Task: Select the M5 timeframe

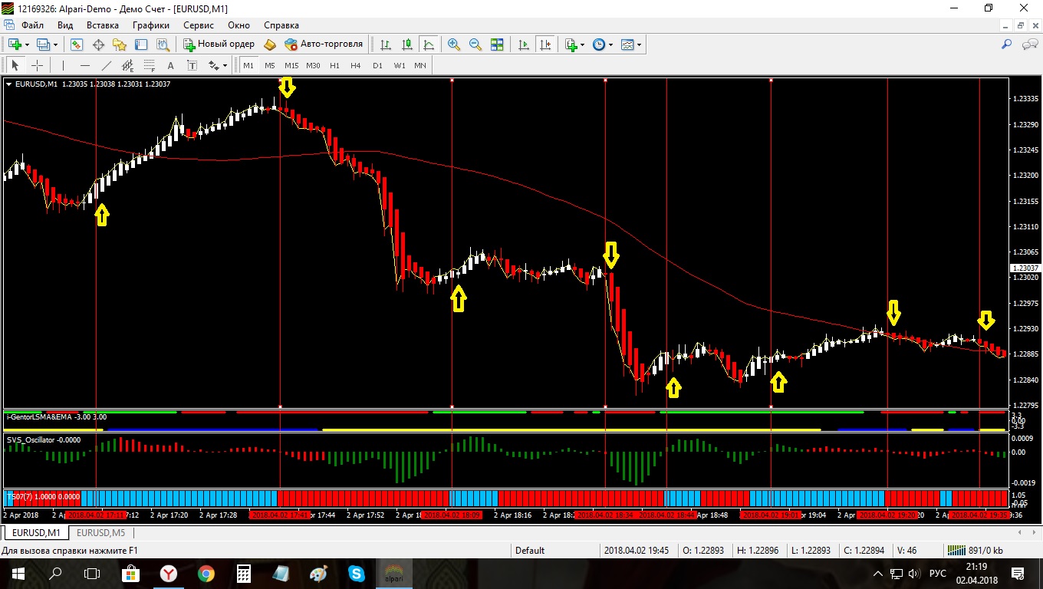Action: click(x=270, y=65)
